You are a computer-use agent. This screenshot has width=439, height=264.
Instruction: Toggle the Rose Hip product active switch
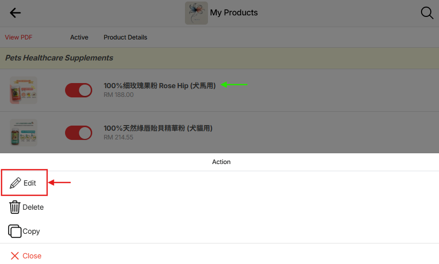78,90
